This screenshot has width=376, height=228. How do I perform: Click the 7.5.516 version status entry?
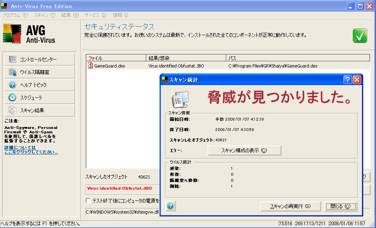(285, 224)
